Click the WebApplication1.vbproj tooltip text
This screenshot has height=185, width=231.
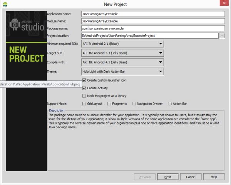40,84
